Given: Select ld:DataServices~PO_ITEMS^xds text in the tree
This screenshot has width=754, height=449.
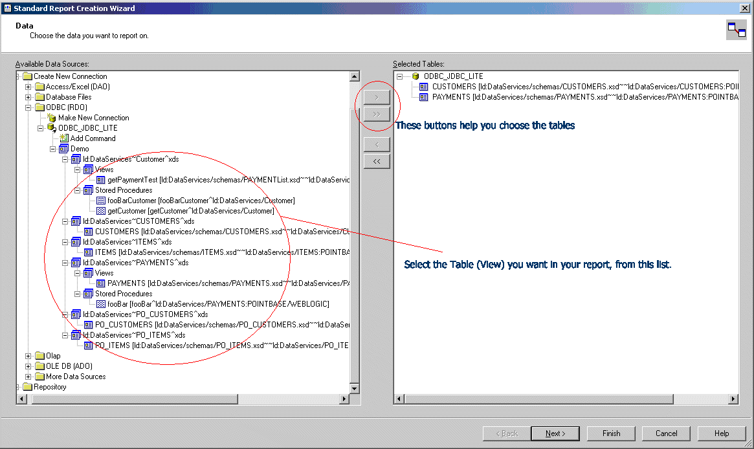Looking at the screenshot, I should tap(134, 335).
